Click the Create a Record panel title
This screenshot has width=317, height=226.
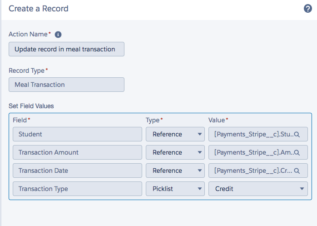tap(39, 9)
